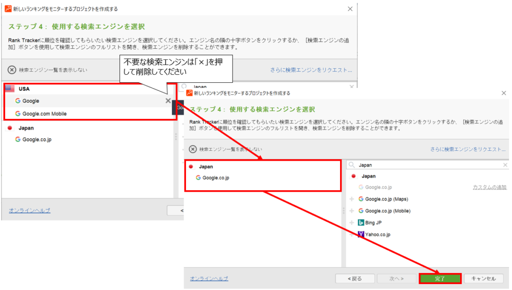
Task: Click greyed Google.co.jp in available engines list
Action: coord(375,187)
